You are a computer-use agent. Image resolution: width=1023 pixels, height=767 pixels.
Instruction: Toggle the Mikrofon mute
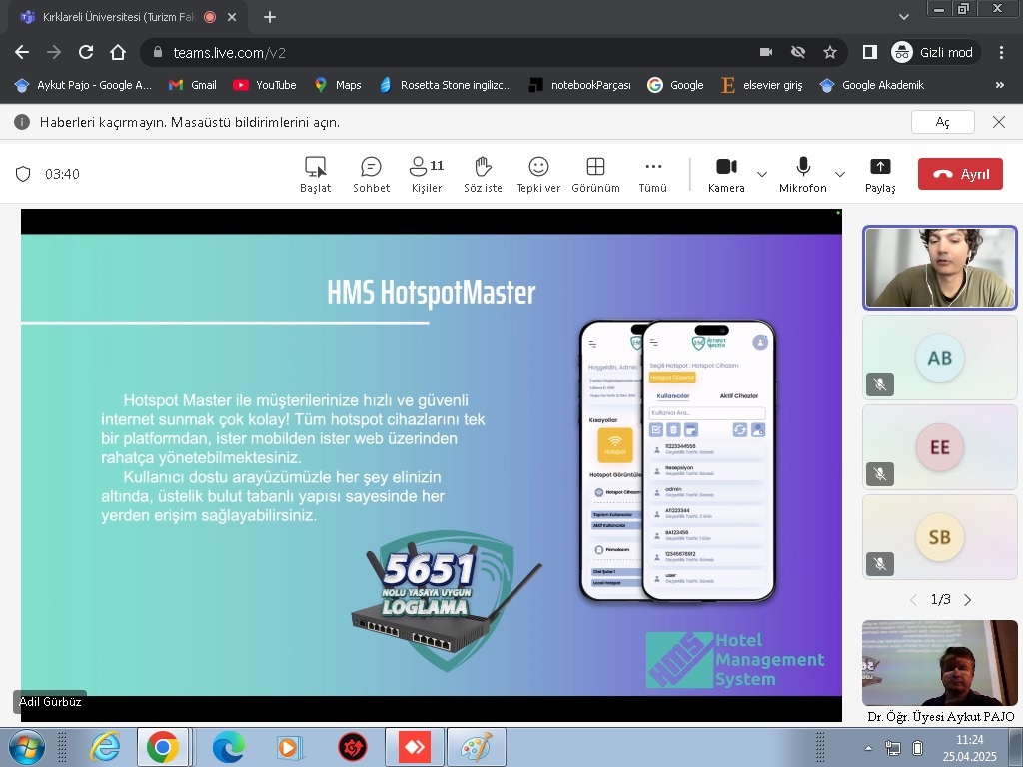(803, 174)
